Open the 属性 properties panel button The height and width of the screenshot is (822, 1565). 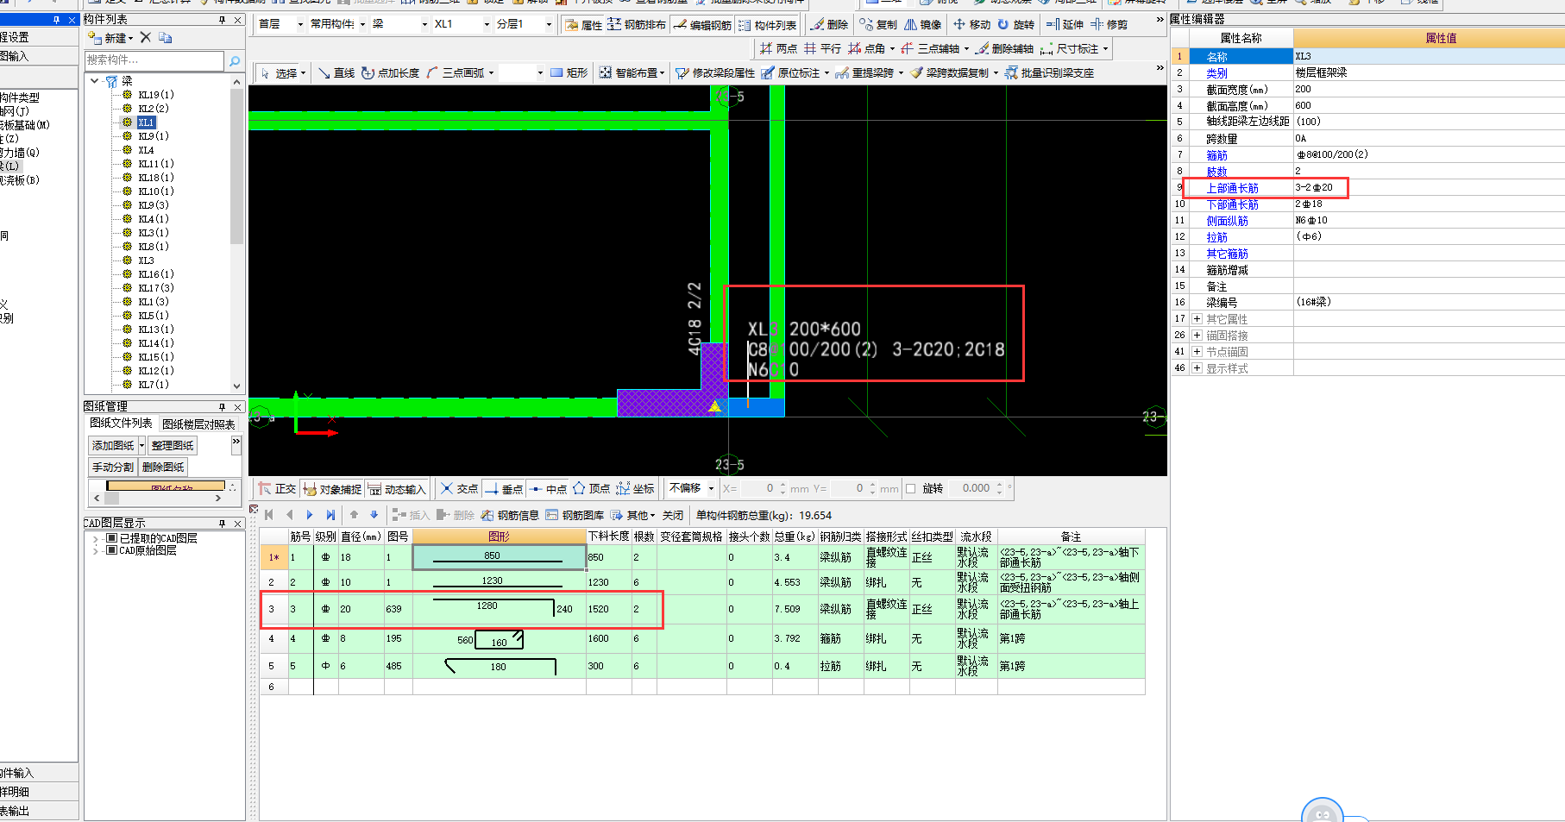click(584, 25)
